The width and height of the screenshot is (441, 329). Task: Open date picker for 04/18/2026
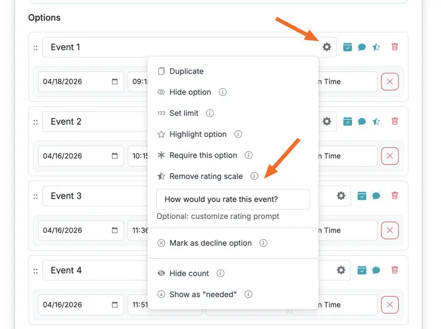115,82
